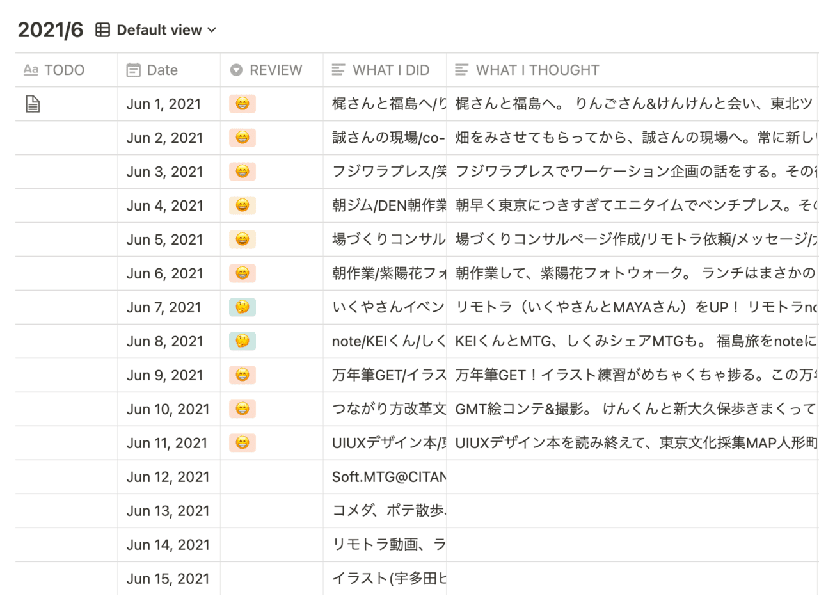
Task: Open the REVIEW column header menu
Action: 272,70
